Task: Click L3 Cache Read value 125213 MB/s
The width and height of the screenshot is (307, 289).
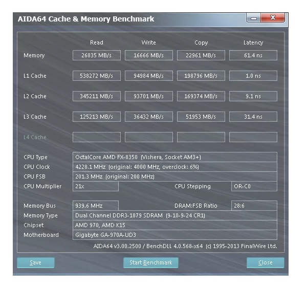Action: (x=97, y=117)
